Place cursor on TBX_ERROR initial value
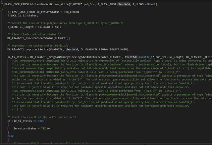212x145 pixels. [71, 12]
